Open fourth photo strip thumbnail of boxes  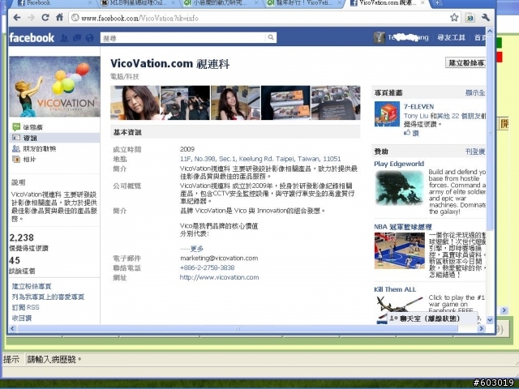[x=285, y=103]
